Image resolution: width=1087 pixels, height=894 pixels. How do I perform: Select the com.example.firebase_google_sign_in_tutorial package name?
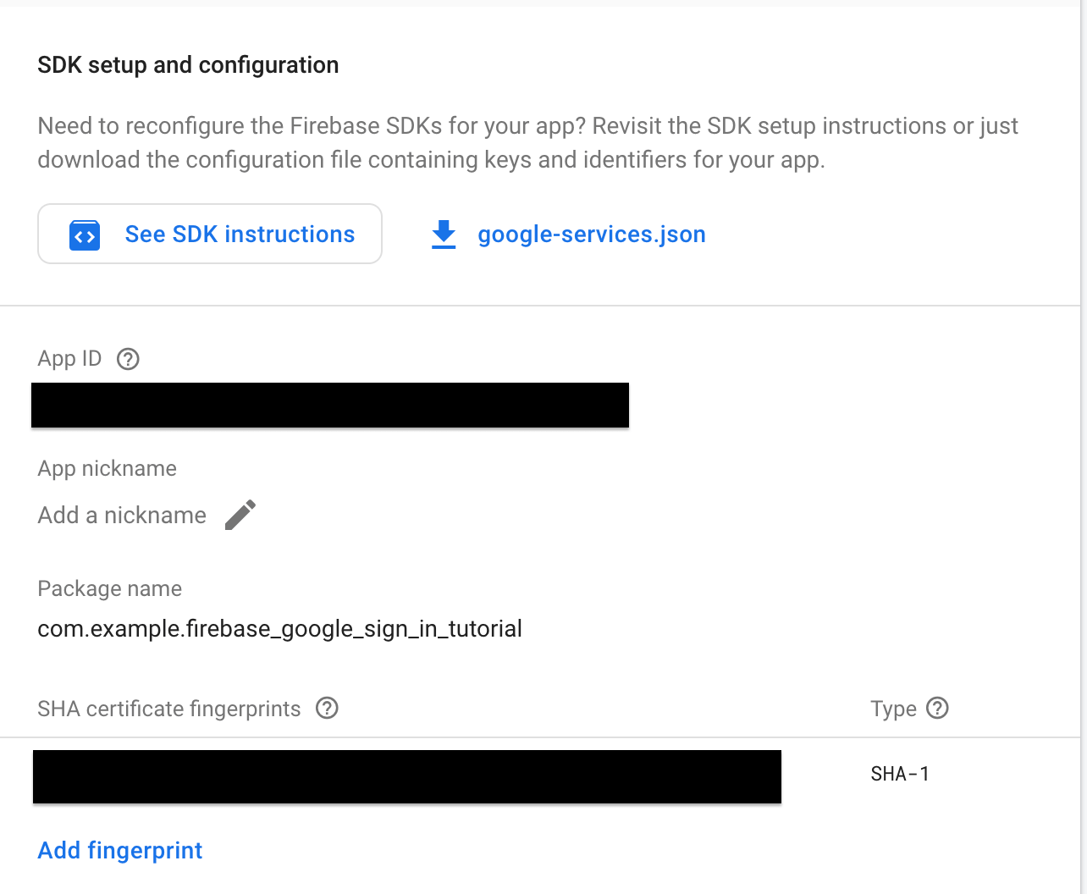coord(279,629)
